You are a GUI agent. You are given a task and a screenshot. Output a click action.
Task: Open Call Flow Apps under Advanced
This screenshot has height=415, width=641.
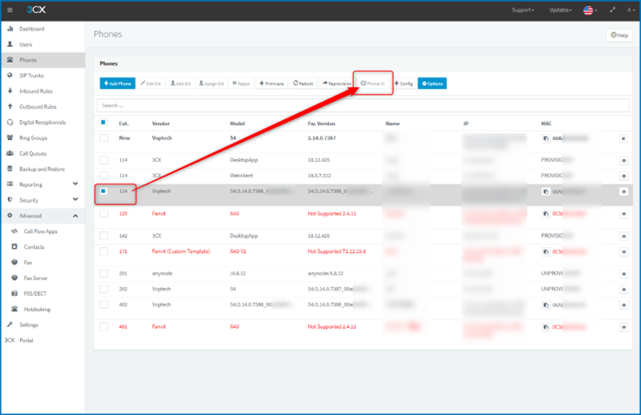click(43, 231)
